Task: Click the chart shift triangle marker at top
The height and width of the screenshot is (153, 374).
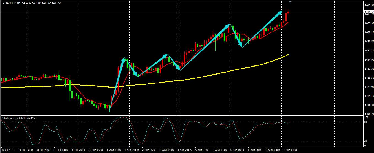Action: click(290, 1)
